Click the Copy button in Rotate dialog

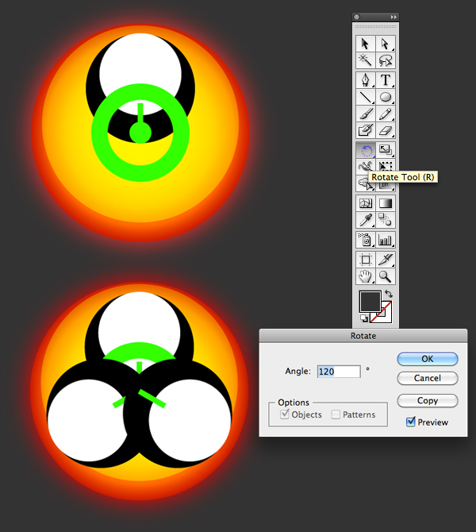(x=427, y=400)
